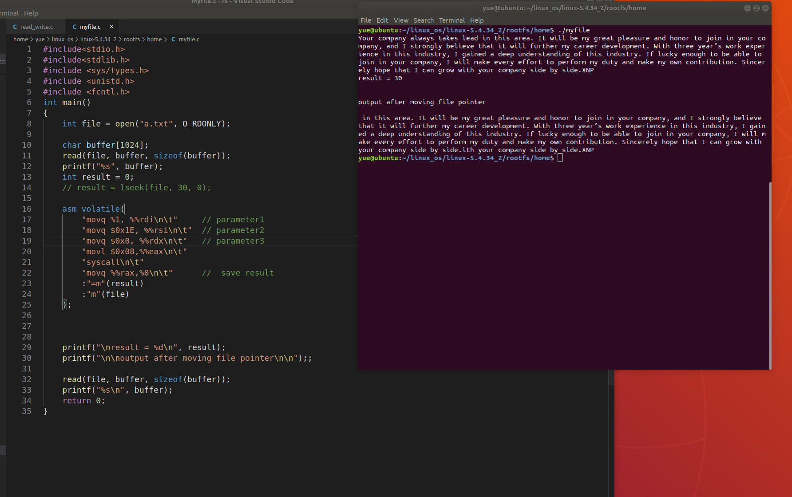The width and height of the screenshot is (792, 497).
Task: Click the '// parameter1' comment
Action: [x=233, y=220]
